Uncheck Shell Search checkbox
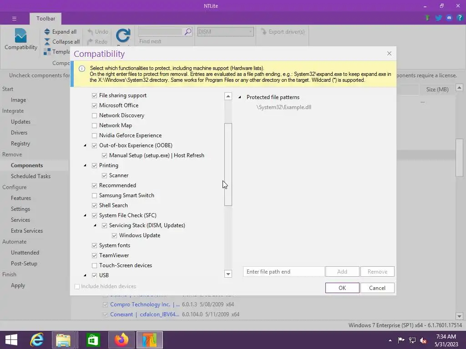 tap(95, 206)
